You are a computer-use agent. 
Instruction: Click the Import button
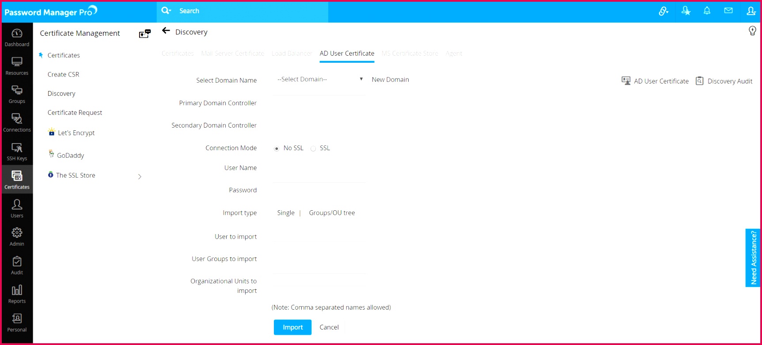pos(292,327)
